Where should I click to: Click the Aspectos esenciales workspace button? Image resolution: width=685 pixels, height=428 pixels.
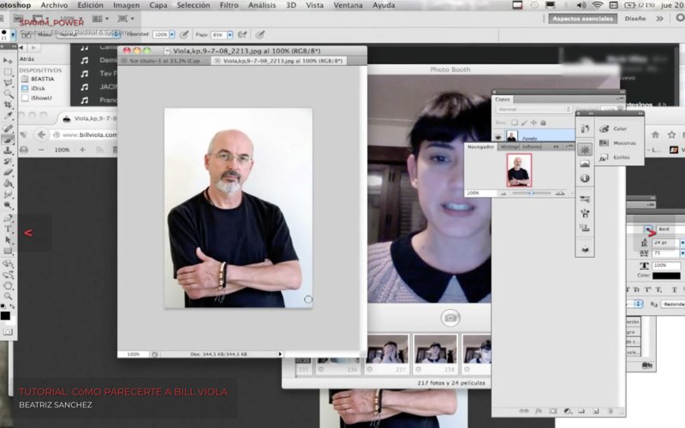(582, 18)
